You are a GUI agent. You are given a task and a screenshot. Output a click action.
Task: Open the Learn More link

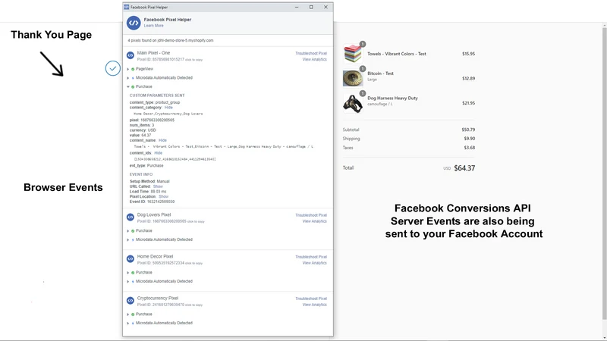[154, 26]
